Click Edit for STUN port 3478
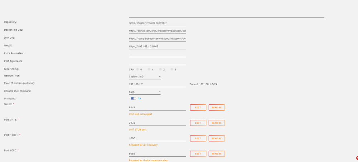Screen dimensions: 358x162 (198, 123)
